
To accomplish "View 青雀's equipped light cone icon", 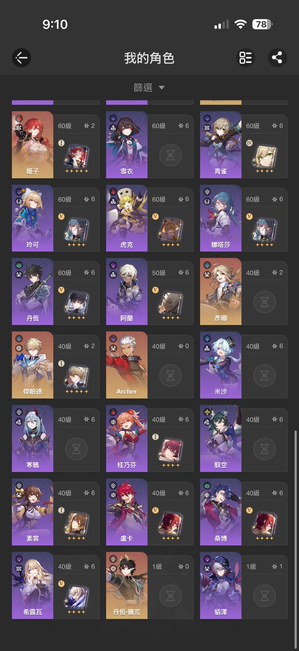I will click(264, 156).
